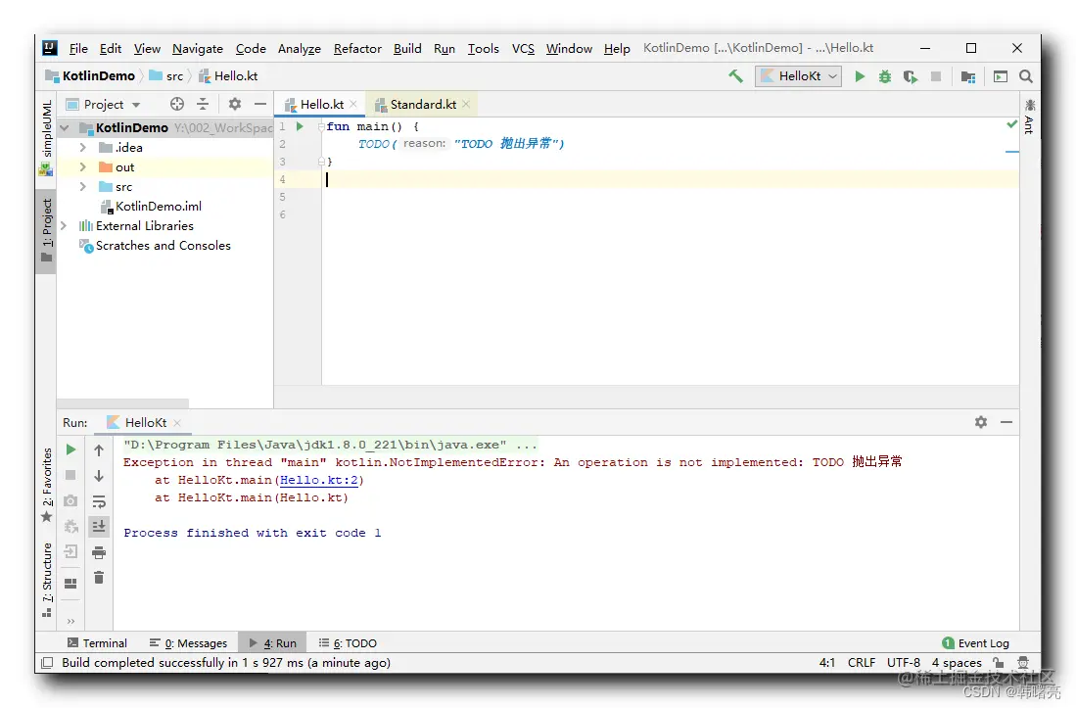The width and height of the screenshot is (1076, 708).
Task: Close the HelloKt run tab
Action: (177, 423)
